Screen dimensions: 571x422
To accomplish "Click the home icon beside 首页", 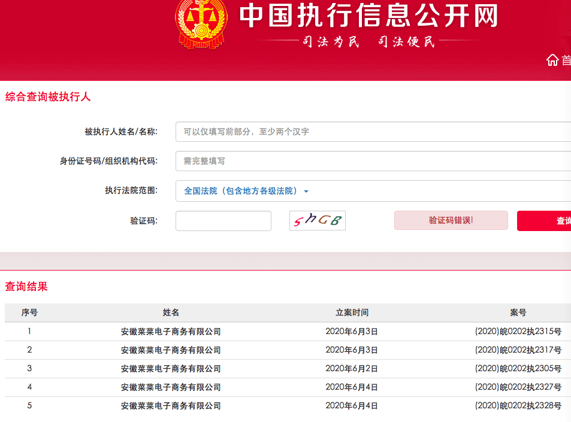I will (552, 60).
